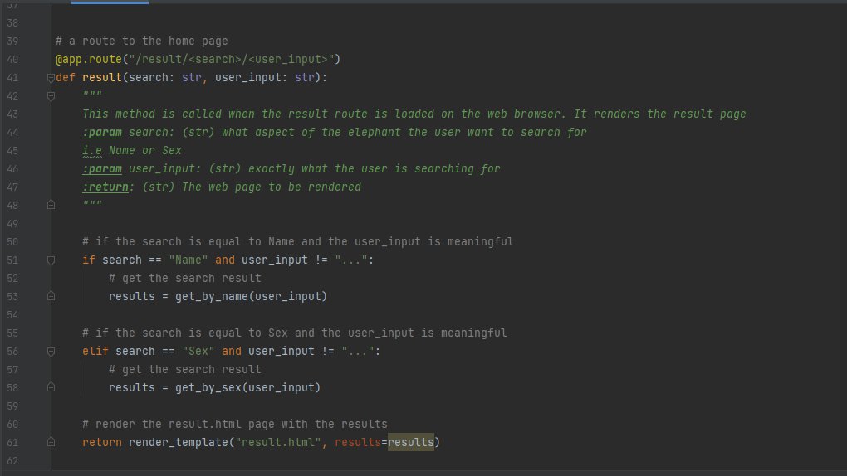Click the def keyword on line 41

click(66, 78)
